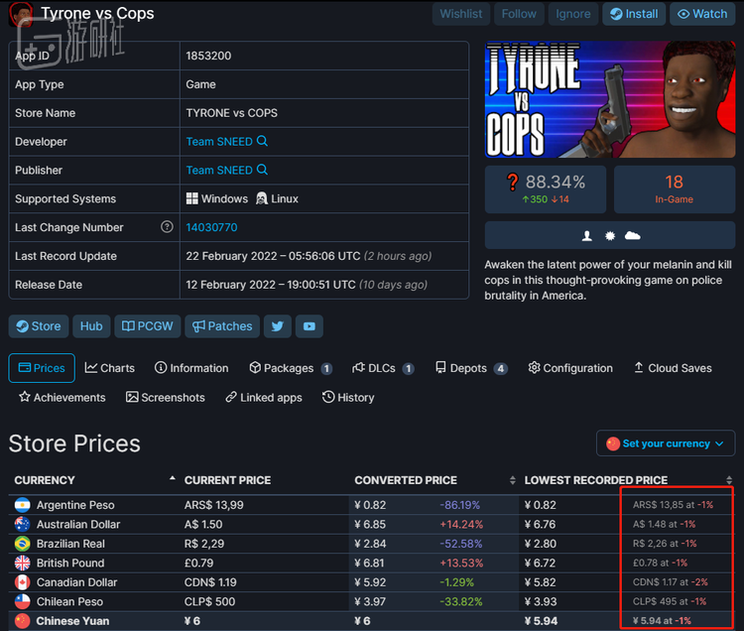Open the Depots tab
The height and width of the screenshot is (631, 744).
click(x=471, y=368)
